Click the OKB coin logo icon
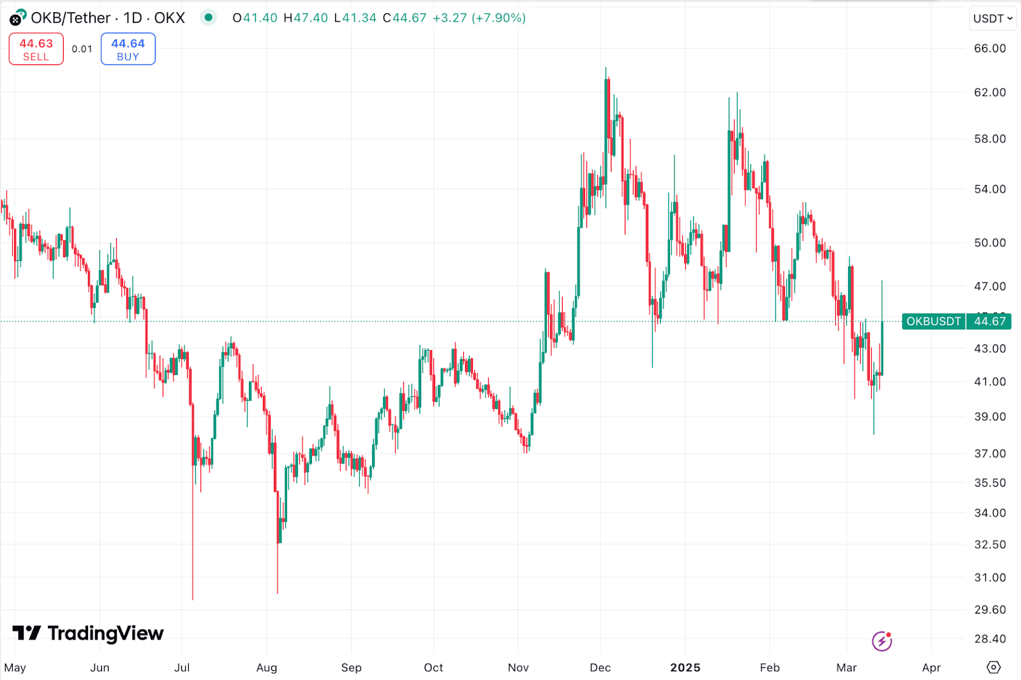This screenshot has width=1021, height=680. [18, 17]
